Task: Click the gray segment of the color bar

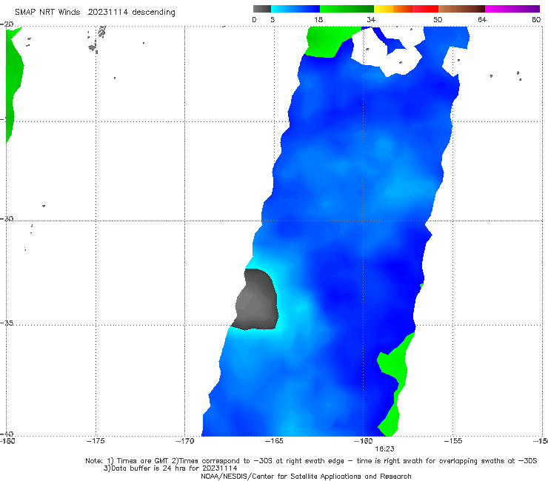Action: (261, 9)
